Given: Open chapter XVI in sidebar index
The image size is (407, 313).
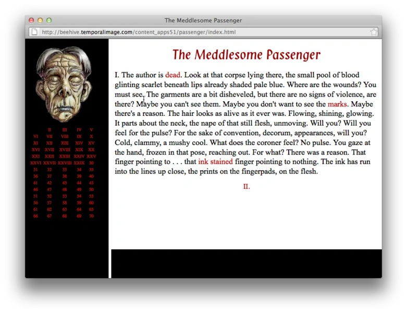Looking at the screenshot, I should [x=35, y=150].
